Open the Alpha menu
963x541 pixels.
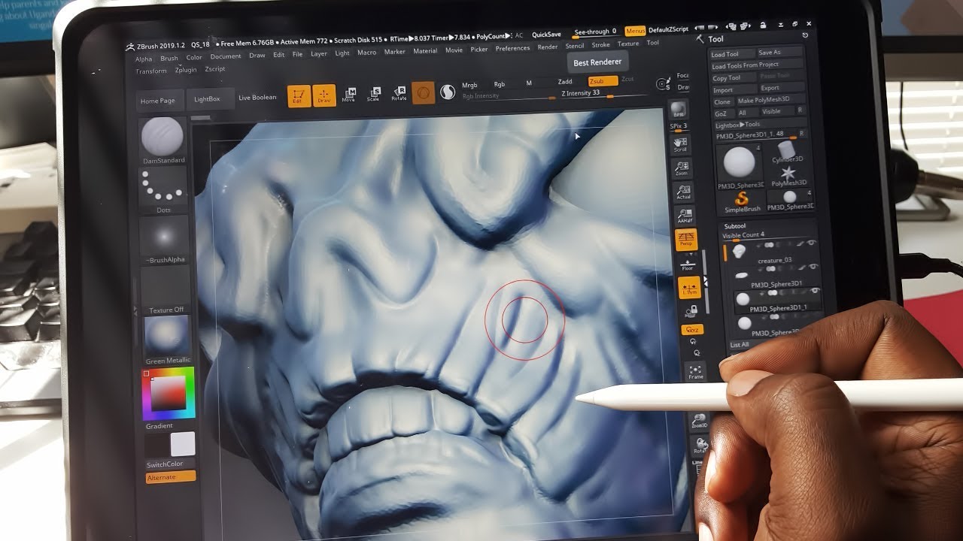pos(144,59)
